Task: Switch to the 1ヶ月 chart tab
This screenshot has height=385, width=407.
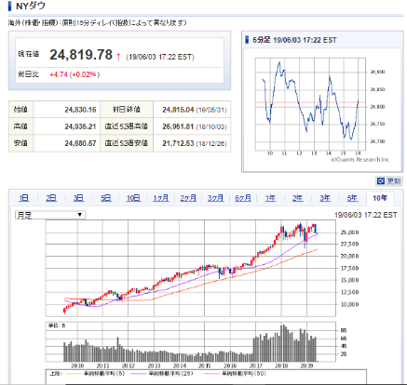Action: pos(161,198)
